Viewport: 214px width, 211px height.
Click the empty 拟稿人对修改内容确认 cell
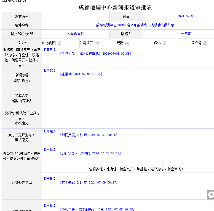(128, 98)
